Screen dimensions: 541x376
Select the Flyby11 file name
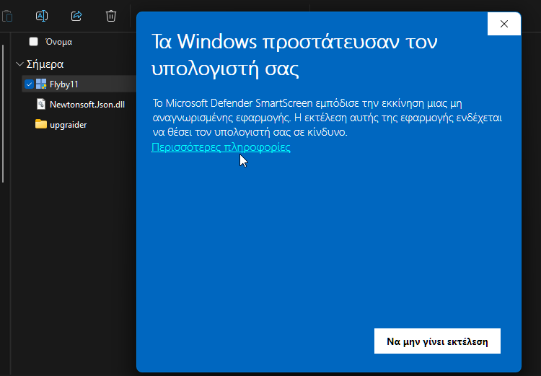(x=63, y=84)
